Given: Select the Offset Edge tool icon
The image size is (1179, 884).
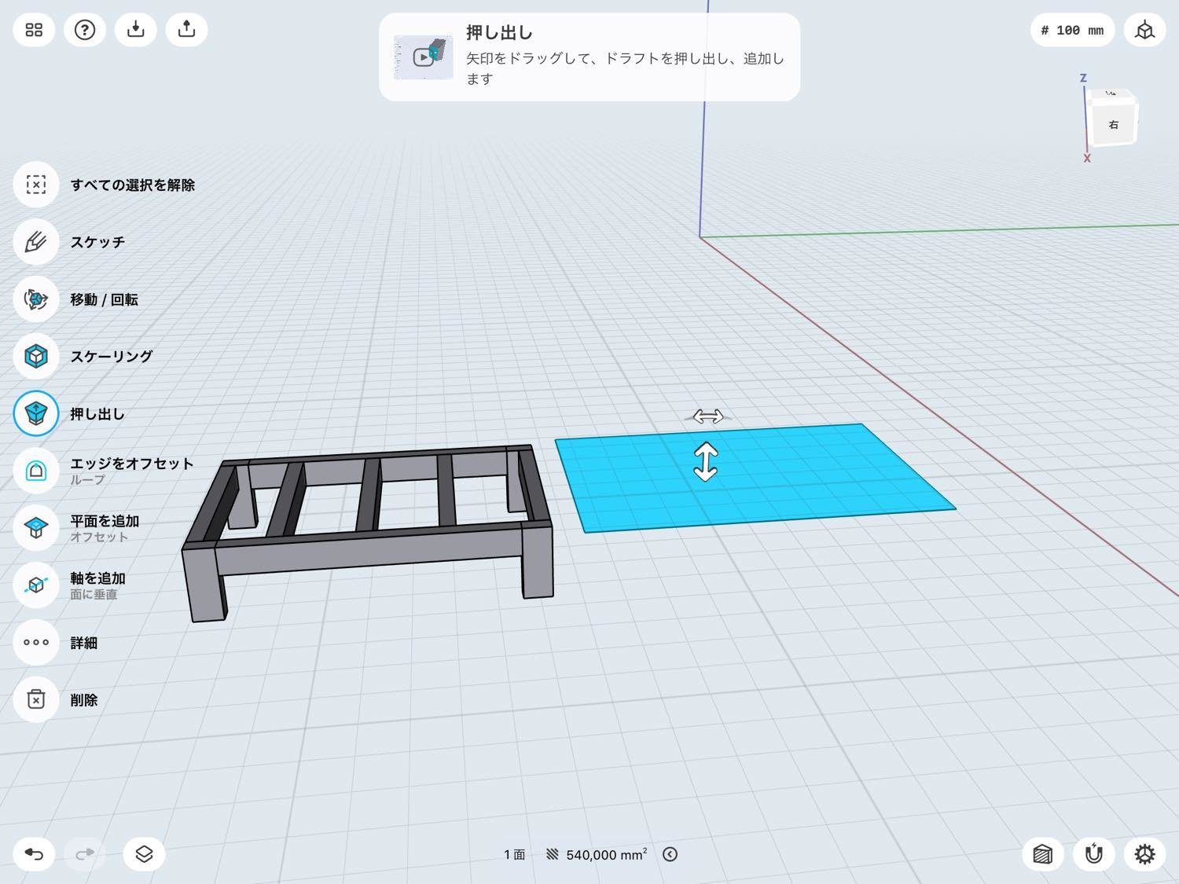Looking at the screenshot, I should pos(36,471).
